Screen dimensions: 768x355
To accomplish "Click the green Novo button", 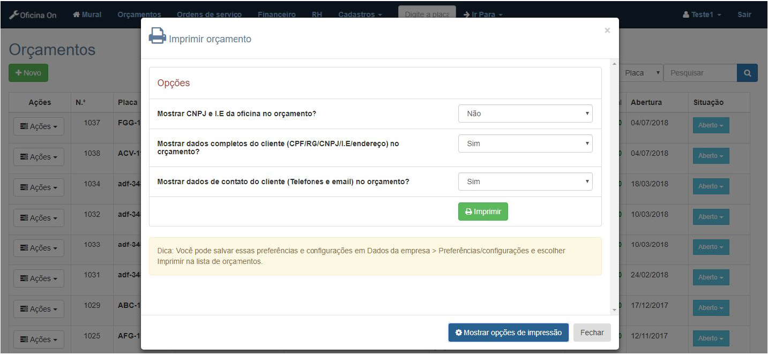I will (x=28, y=73).
